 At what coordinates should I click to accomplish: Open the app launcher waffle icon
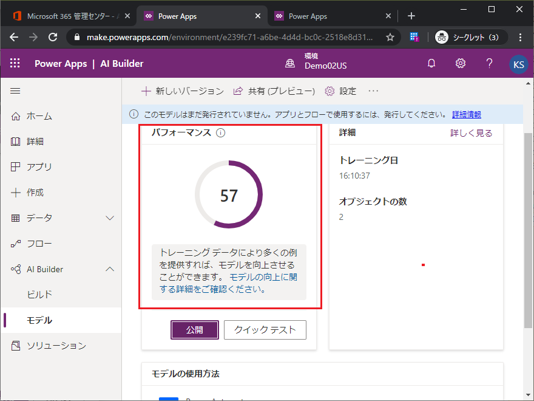pos(15,64)
